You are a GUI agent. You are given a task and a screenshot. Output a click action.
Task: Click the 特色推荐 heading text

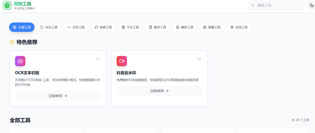click(x=27, y=42)
